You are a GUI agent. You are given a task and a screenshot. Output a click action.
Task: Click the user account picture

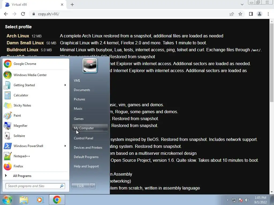(x=90, y=66)
